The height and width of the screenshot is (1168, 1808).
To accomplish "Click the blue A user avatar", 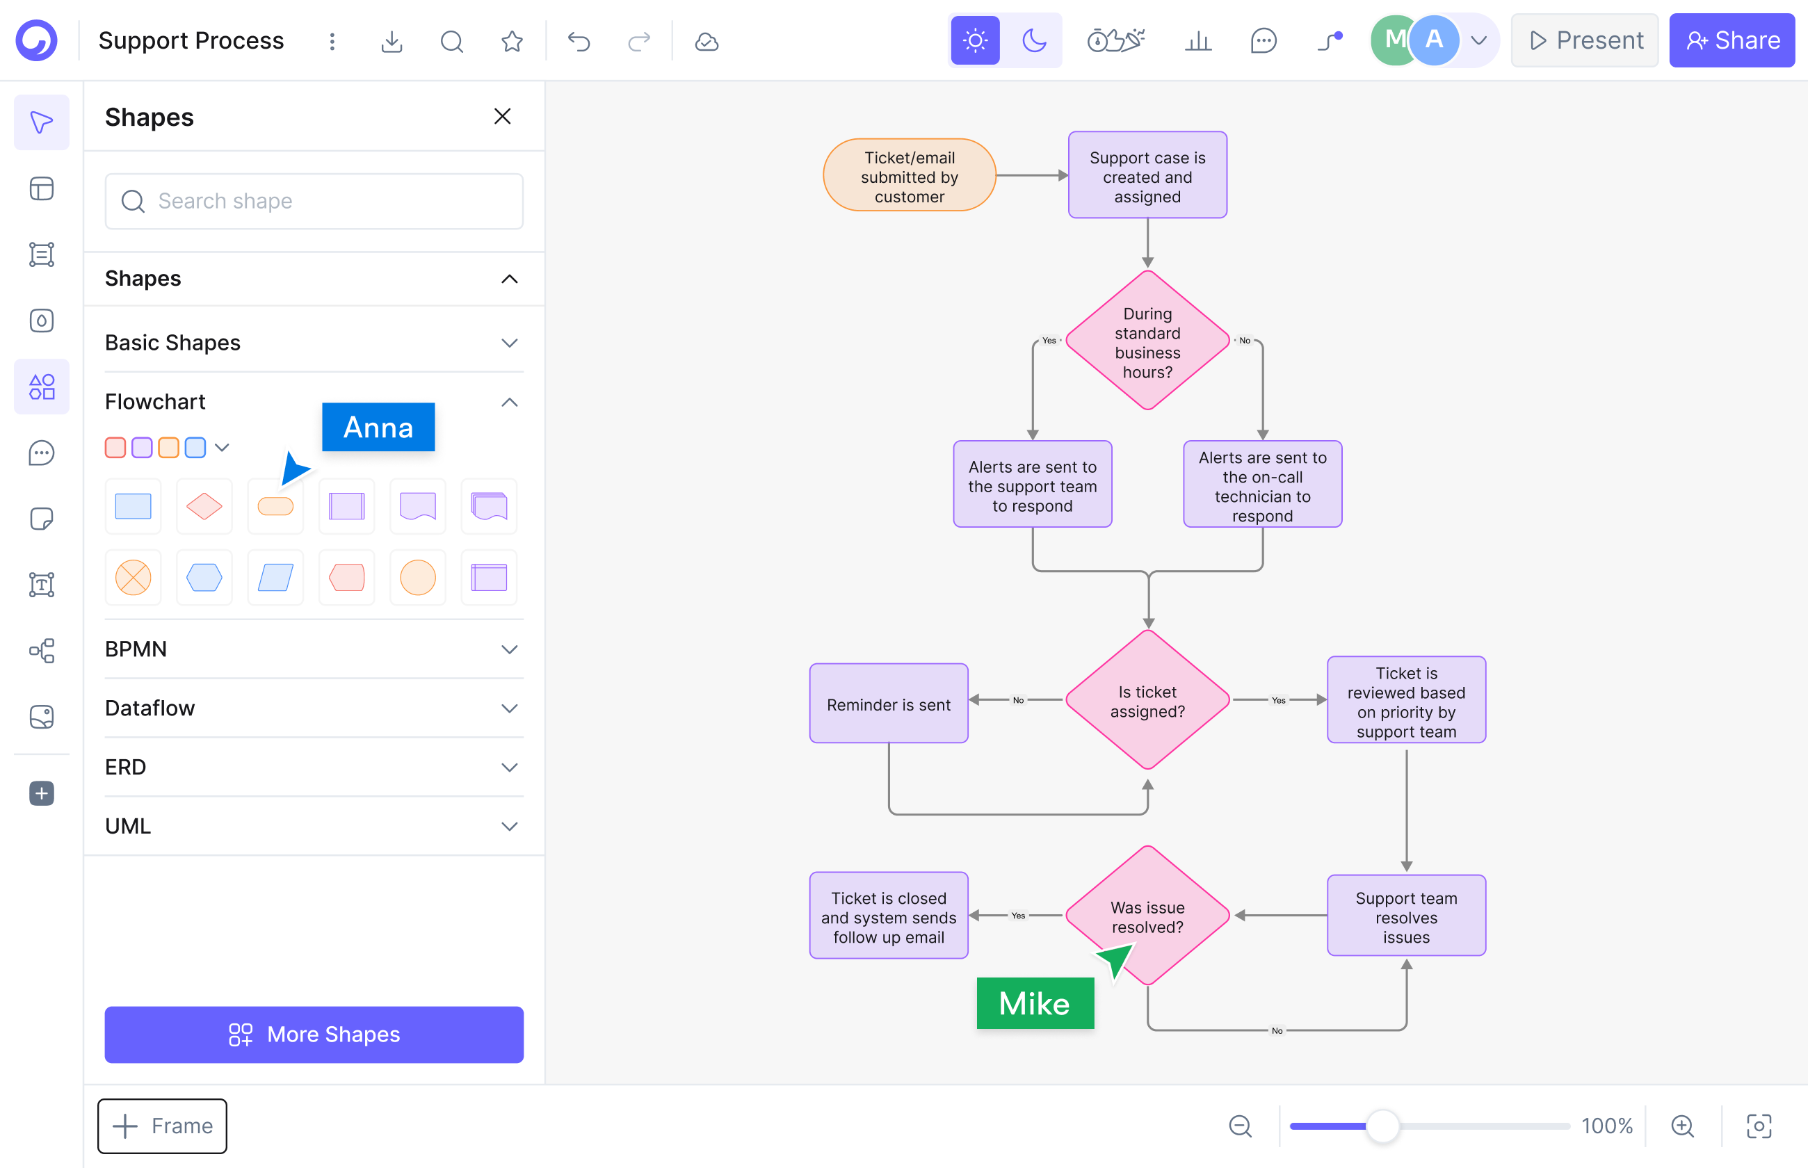I will [x=1435, y=40].
